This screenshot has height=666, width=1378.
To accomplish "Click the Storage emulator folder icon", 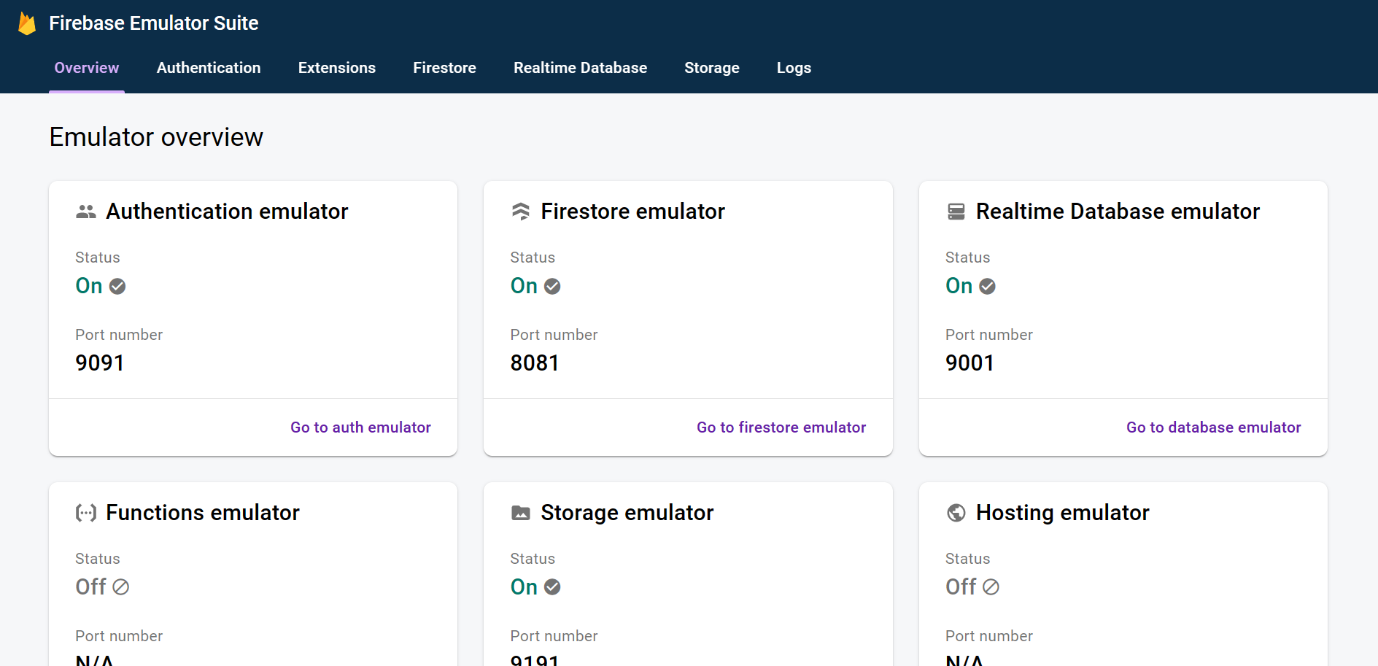I will (x=521, y=513).
